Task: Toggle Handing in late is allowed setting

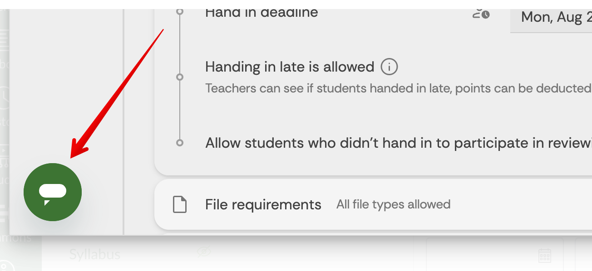Action: pos(289,67)
